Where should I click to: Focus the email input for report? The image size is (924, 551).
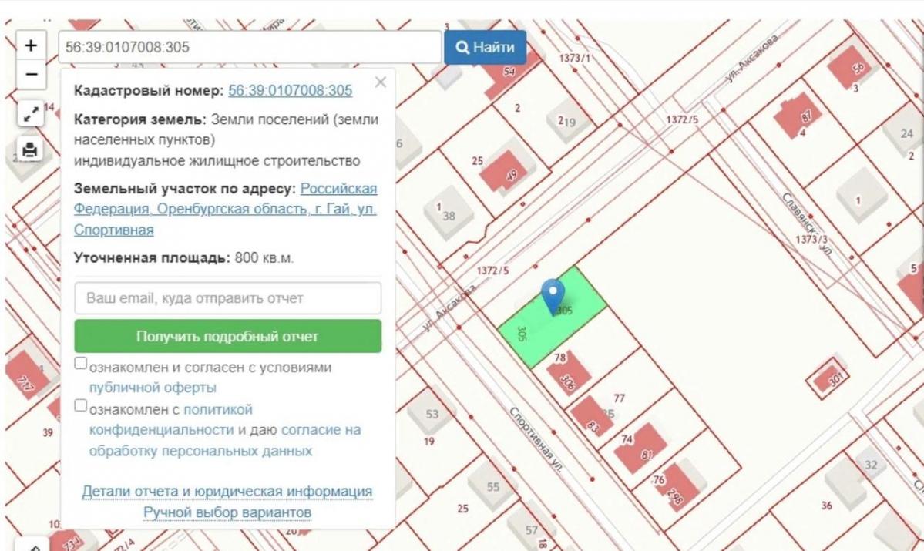click(x=227, y=298)
